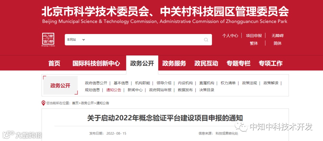Open 数据发布 submenu link
The width and height of the screenshot is (323, 141).
(x=185, y=90)
